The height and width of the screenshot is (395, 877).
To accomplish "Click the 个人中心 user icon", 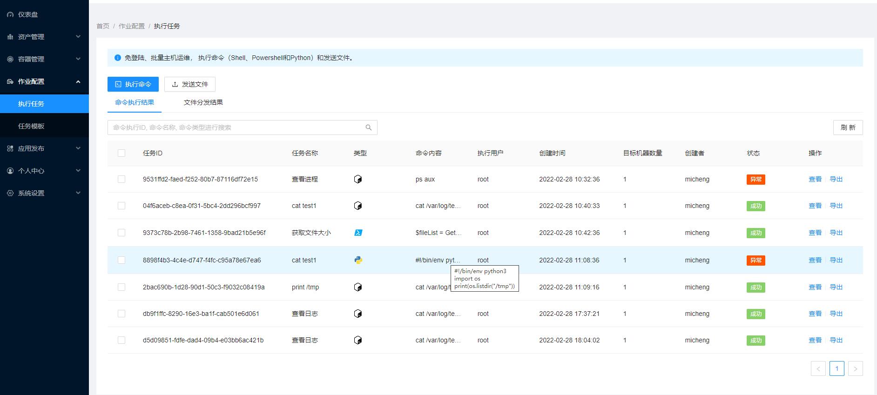I will 10,171.
